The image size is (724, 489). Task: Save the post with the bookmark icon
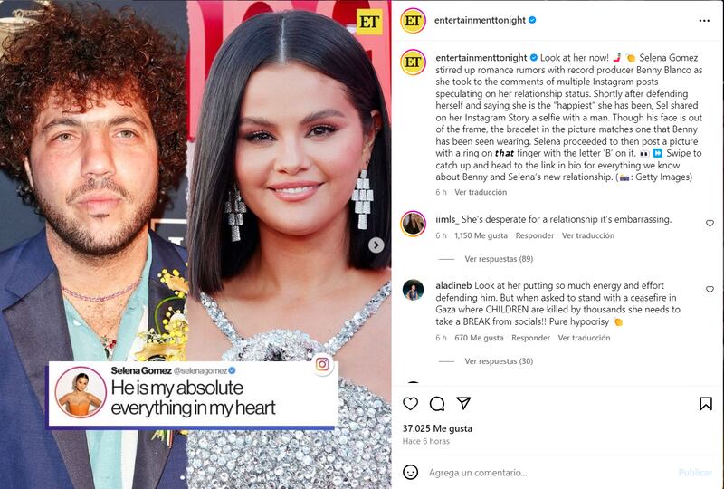[706, 404]
